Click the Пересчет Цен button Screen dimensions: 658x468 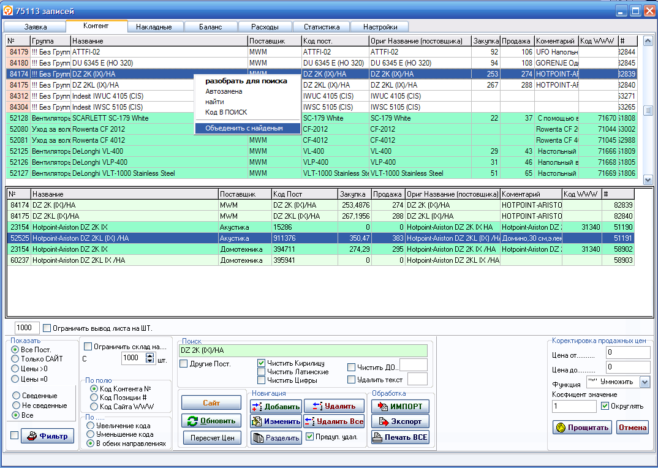pos(211,437)
